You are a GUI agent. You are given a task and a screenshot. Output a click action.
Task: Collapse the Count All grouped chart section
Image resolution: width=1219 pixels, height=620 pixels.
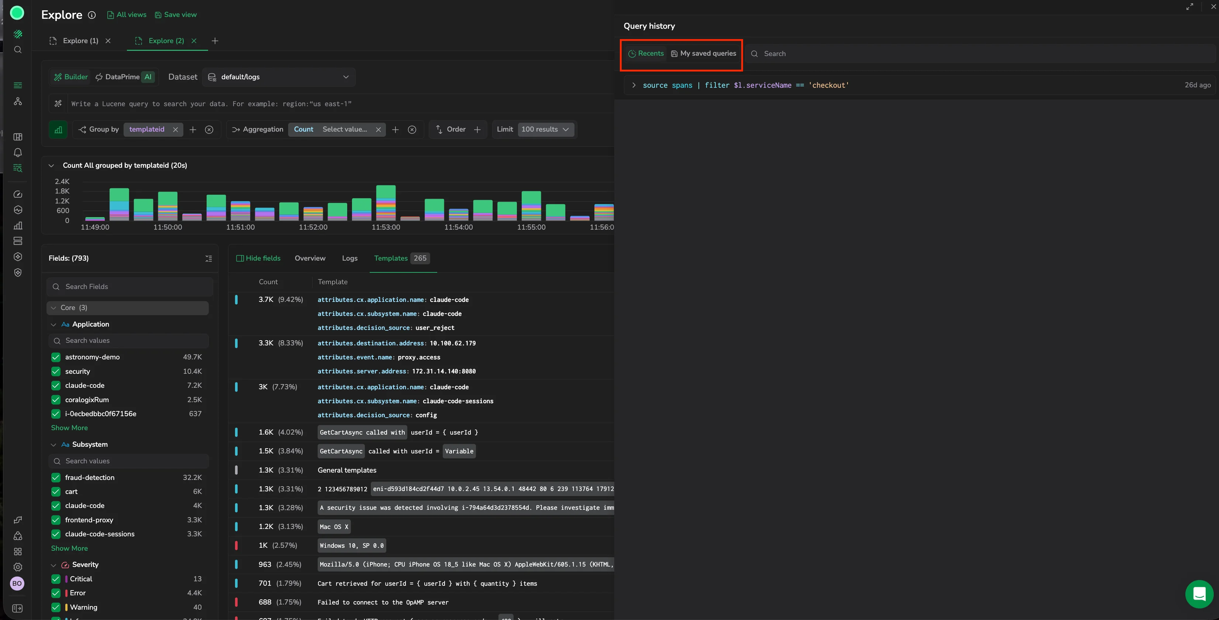[x=51, y=166]
